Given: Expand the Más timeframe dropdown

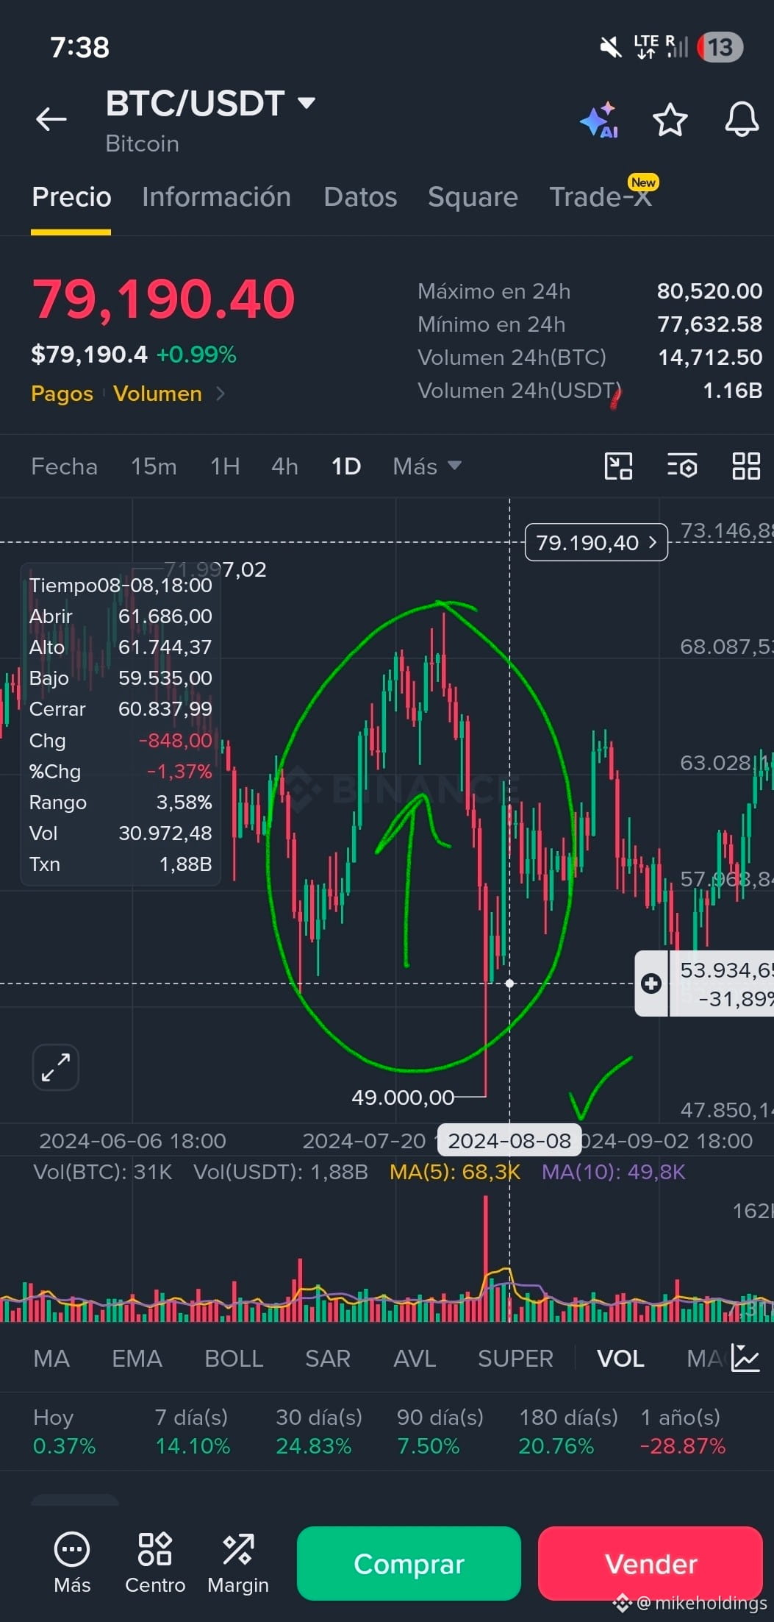Looking at the screenshot, I should (x=427, y=466).
